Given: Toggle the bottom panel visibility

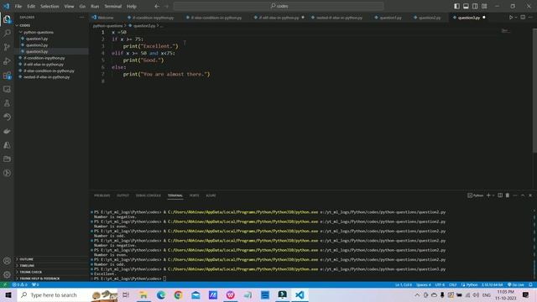Looking at the screenshot, I should pos(466,6).
